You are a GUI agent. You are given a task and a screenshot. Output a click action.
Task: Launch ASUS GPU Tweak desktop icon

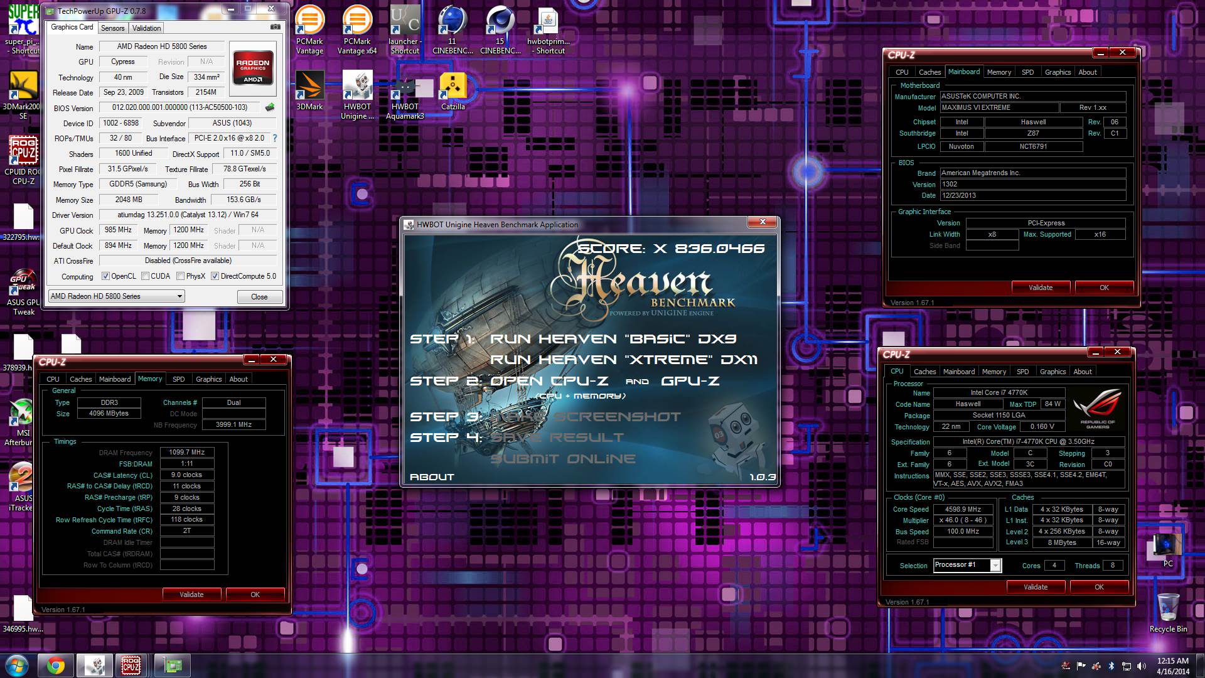23,291
